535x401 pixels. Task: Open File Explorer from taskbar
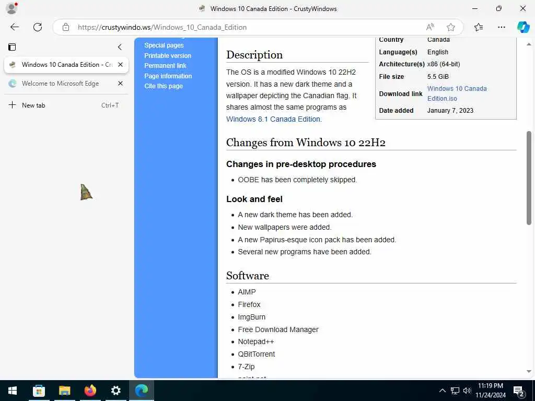[64, 391]
